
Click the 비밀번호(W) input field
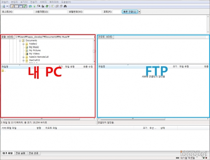93,12
